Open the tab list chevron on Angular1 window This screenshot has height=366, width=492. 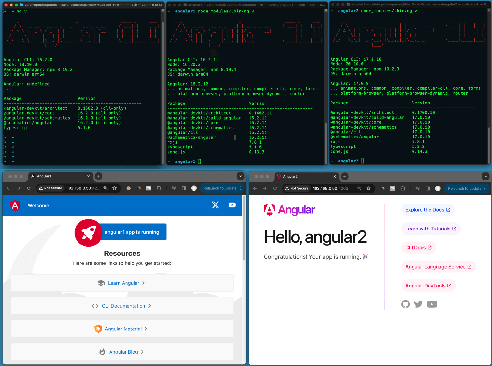[x=240, y=176]
